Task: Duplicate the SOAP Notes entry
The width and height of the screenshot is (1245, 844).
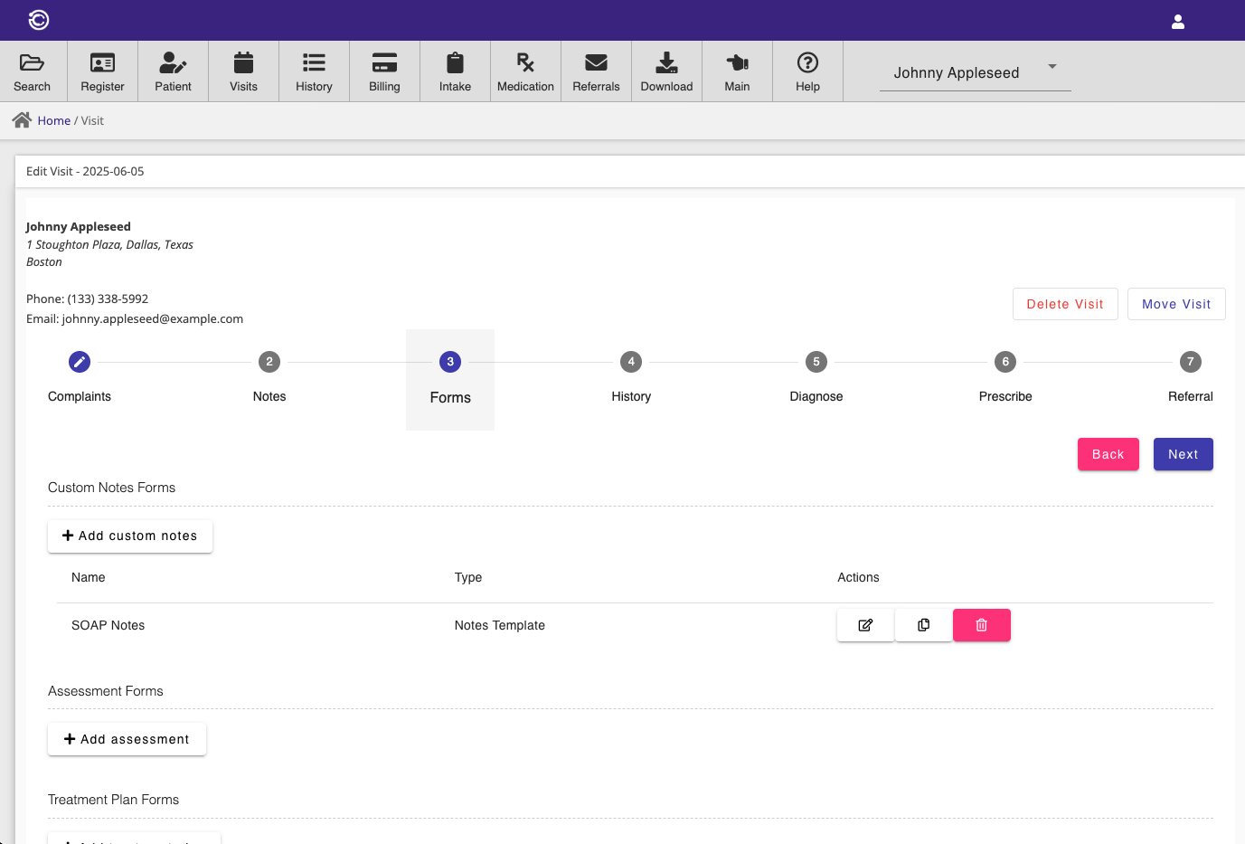Action: click(923, 625)
